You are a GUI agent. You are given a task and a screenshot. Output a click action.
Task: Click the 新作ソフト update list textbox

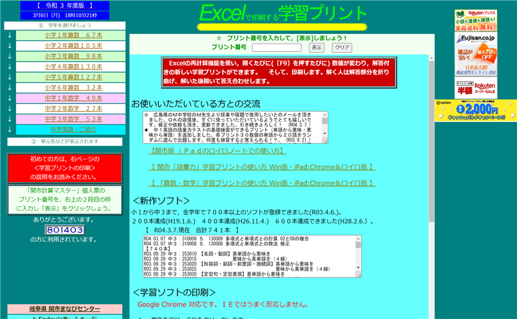click(x=252, y=256)
